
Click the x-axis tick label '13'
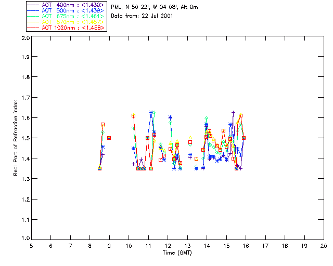[187, 246]
